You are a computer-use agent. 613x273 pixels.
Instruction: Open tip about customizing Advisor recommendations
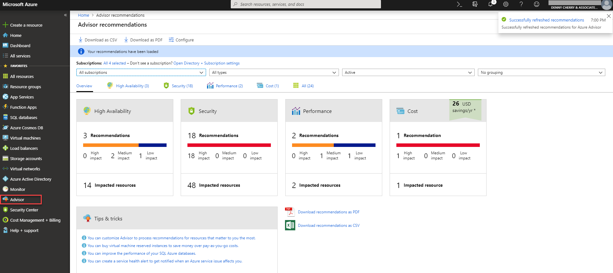172,238
